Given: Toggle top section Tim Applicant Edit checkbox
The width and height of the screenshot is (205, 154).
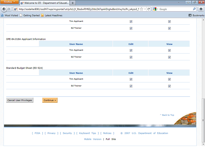Looking at the screenshot, I should pos(131,21).
